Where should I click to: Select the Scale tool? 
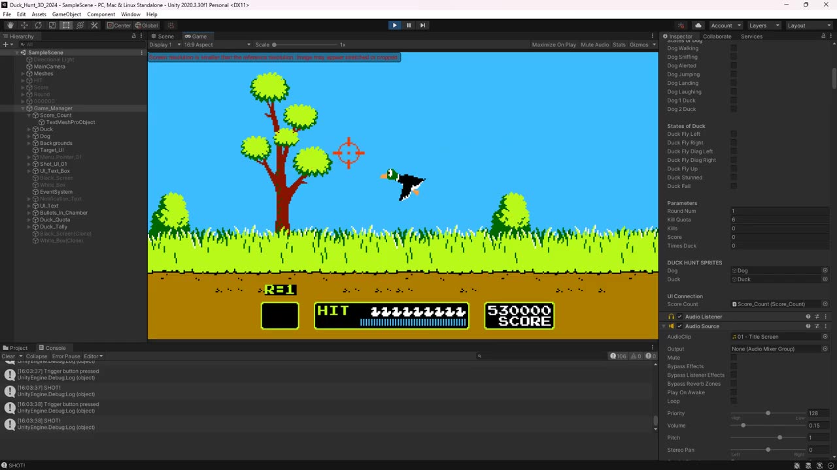tap(52, 25)
